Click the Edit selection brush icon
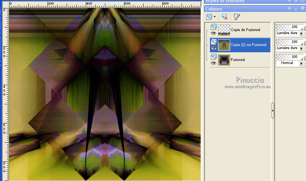The height and width of the screenshot is (181, 306). (x=237, y=16)
